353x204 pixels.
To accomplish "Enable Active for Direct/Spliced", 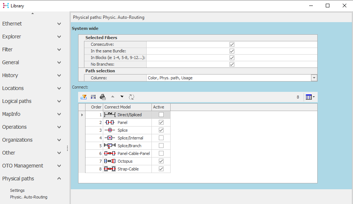I will 161,114.
